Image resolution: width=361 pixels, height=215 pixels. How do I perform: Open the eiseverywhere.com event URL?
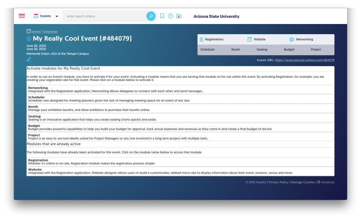coord(305,60)
